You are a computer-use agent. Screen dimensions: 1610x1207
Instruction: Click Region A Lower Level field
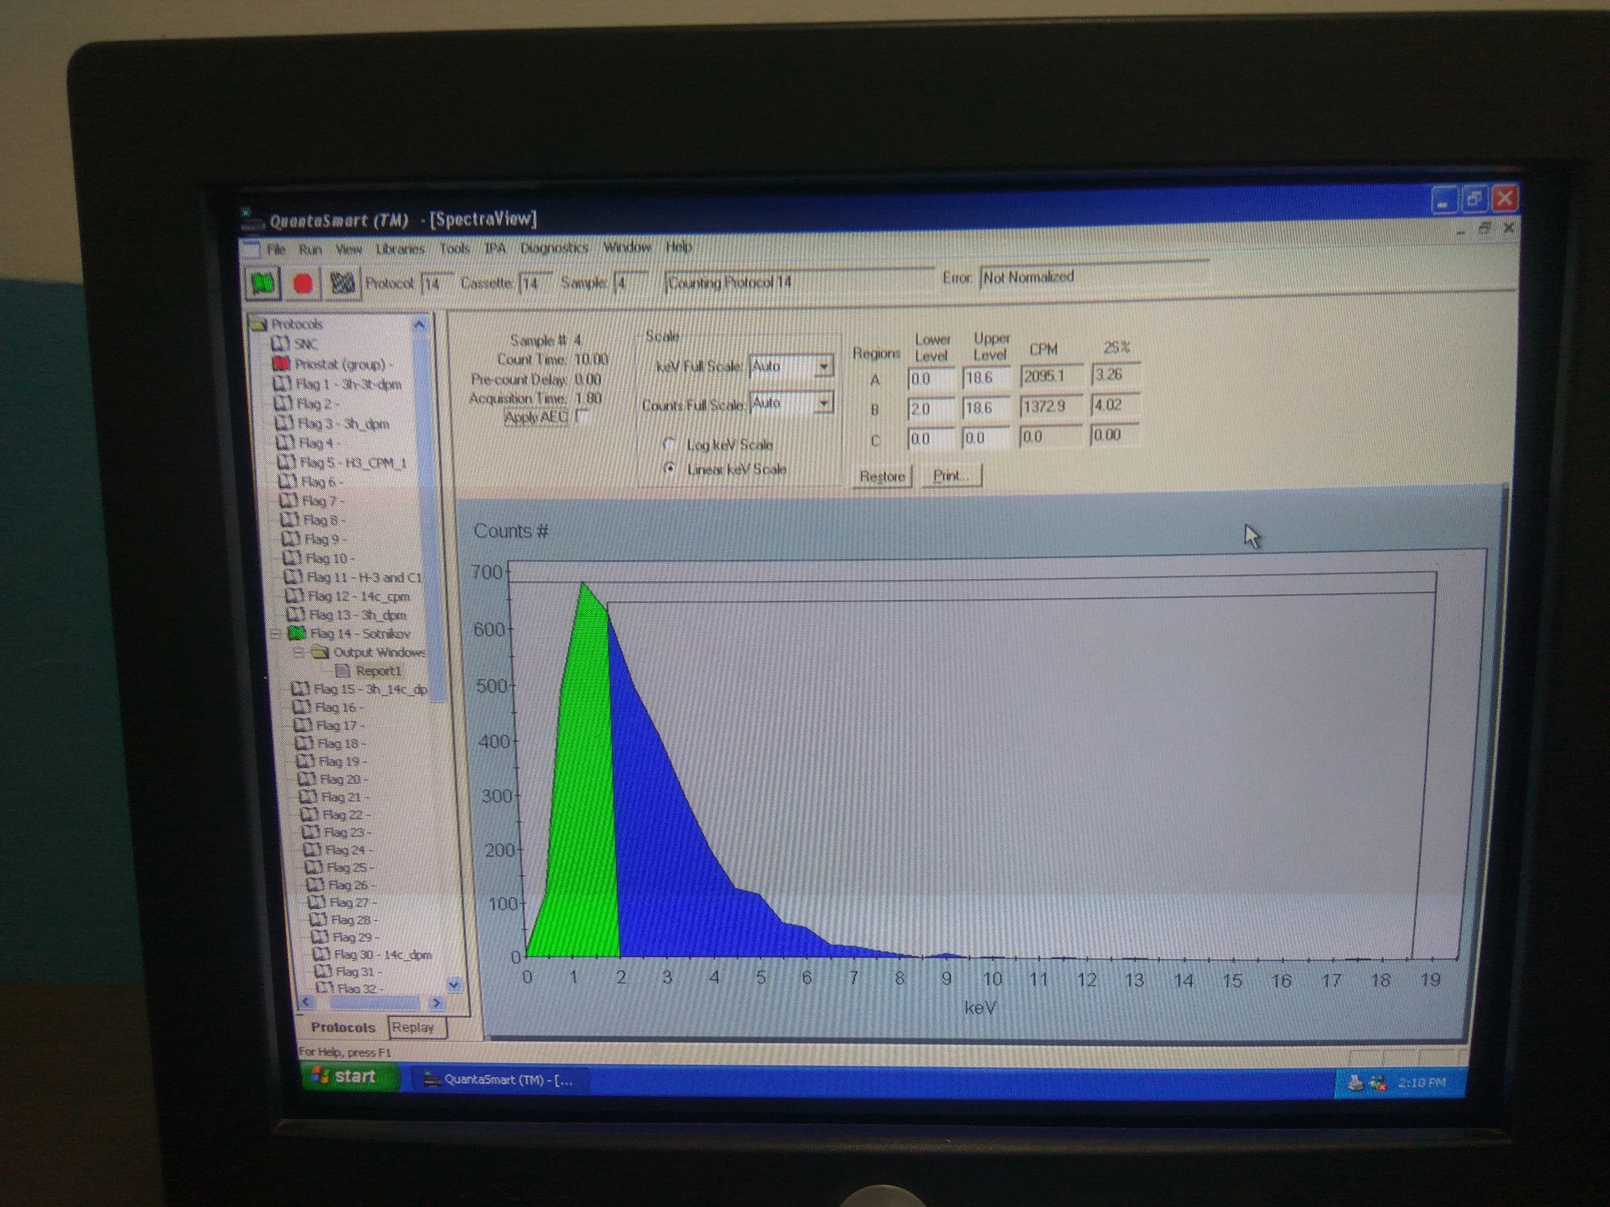[931, 379]
